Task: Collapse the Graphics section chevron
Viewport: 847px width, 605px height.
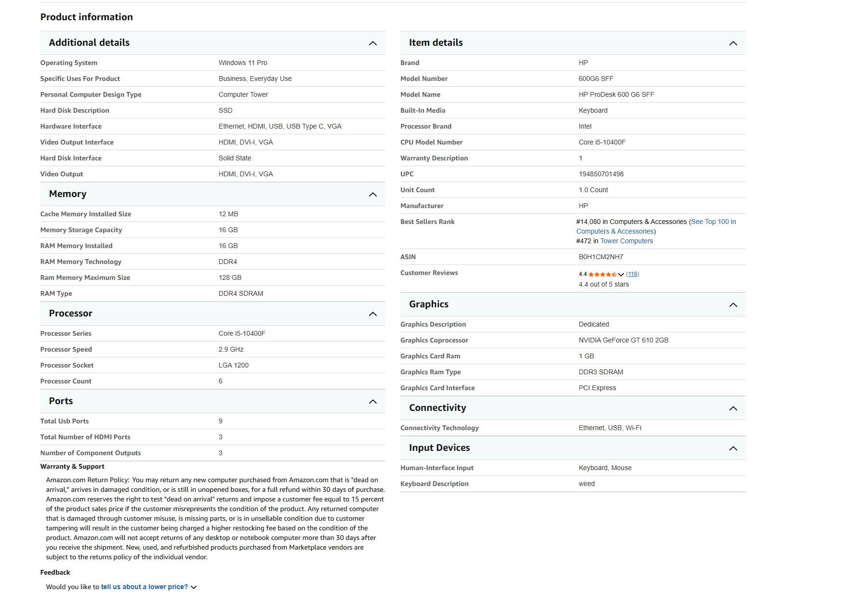Action: coord(733,305)
